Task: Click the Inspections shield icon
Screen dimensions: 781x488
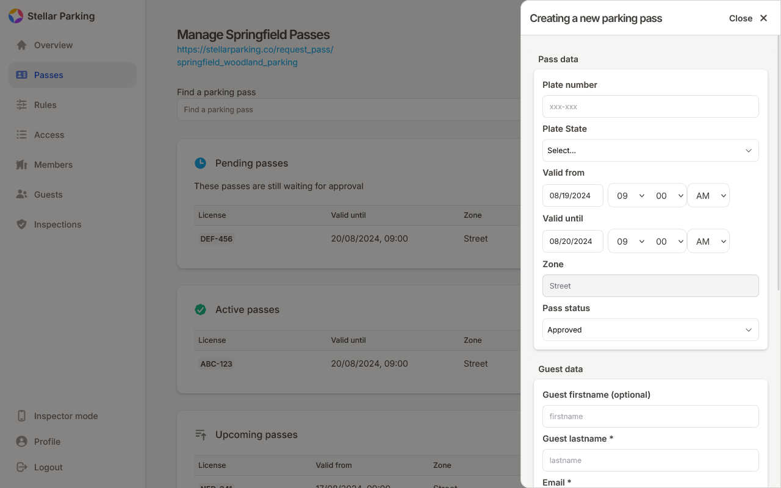Action: (x=22, y=224)
